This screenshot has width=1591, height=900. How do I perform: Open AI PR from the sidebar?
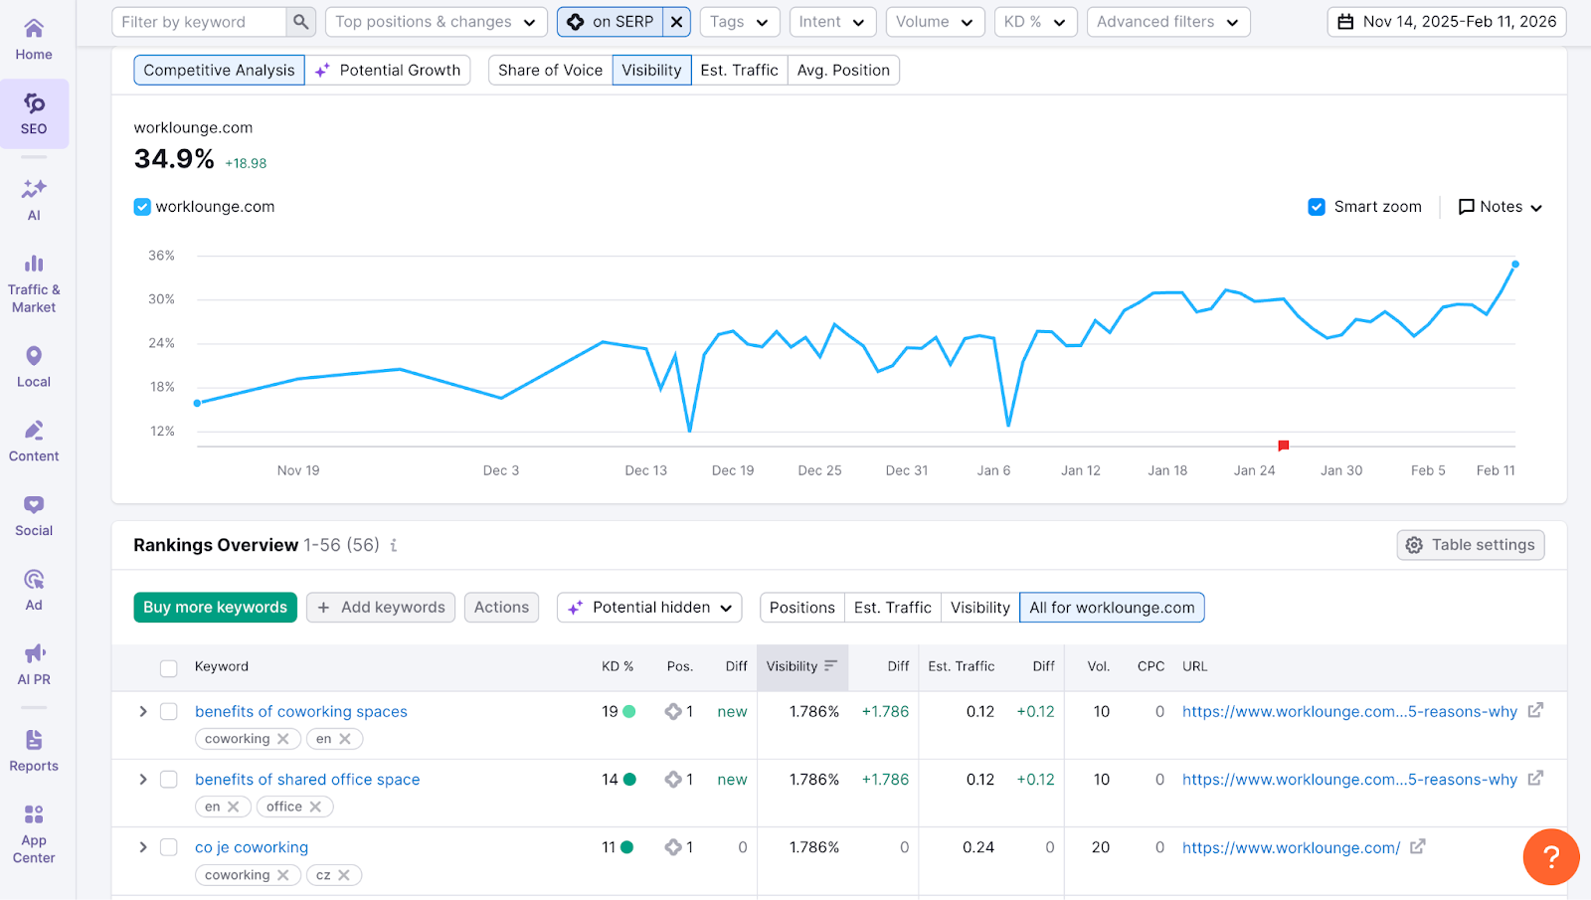[x=34, y=661]
